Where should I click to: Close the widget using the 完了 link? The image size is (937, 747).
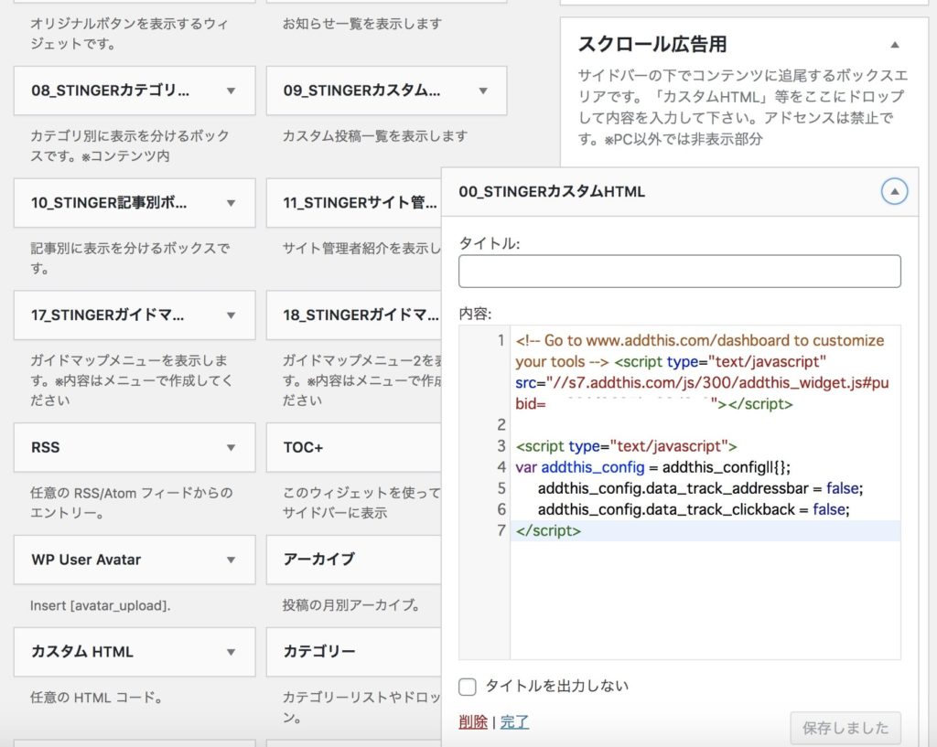point(514,722)
